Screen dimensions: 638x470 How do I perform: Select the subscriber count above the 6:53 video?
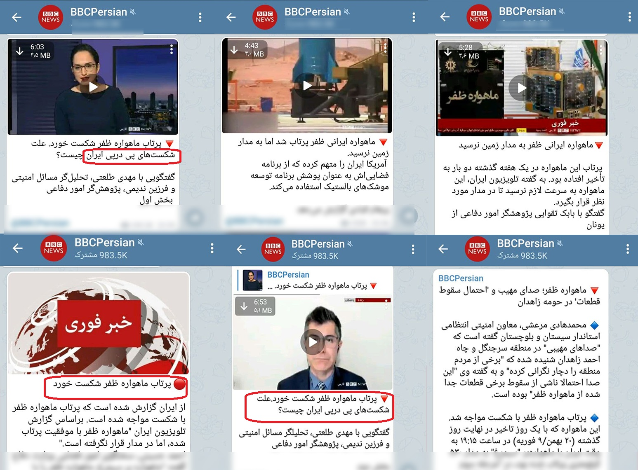[315, 256]
